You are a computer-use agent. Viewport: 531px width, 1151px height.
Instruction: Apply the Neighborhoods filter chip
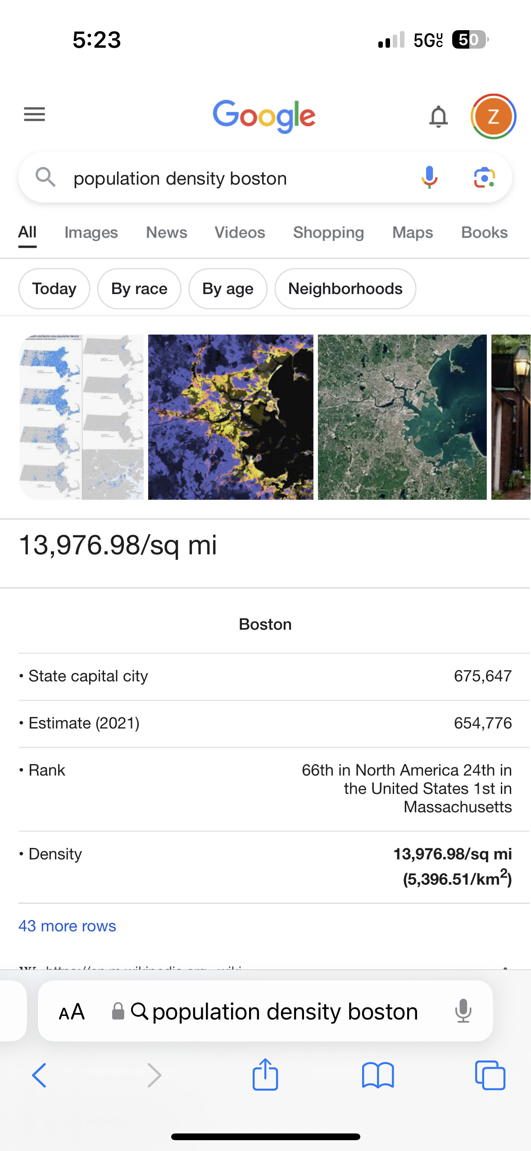coord(345,289)
